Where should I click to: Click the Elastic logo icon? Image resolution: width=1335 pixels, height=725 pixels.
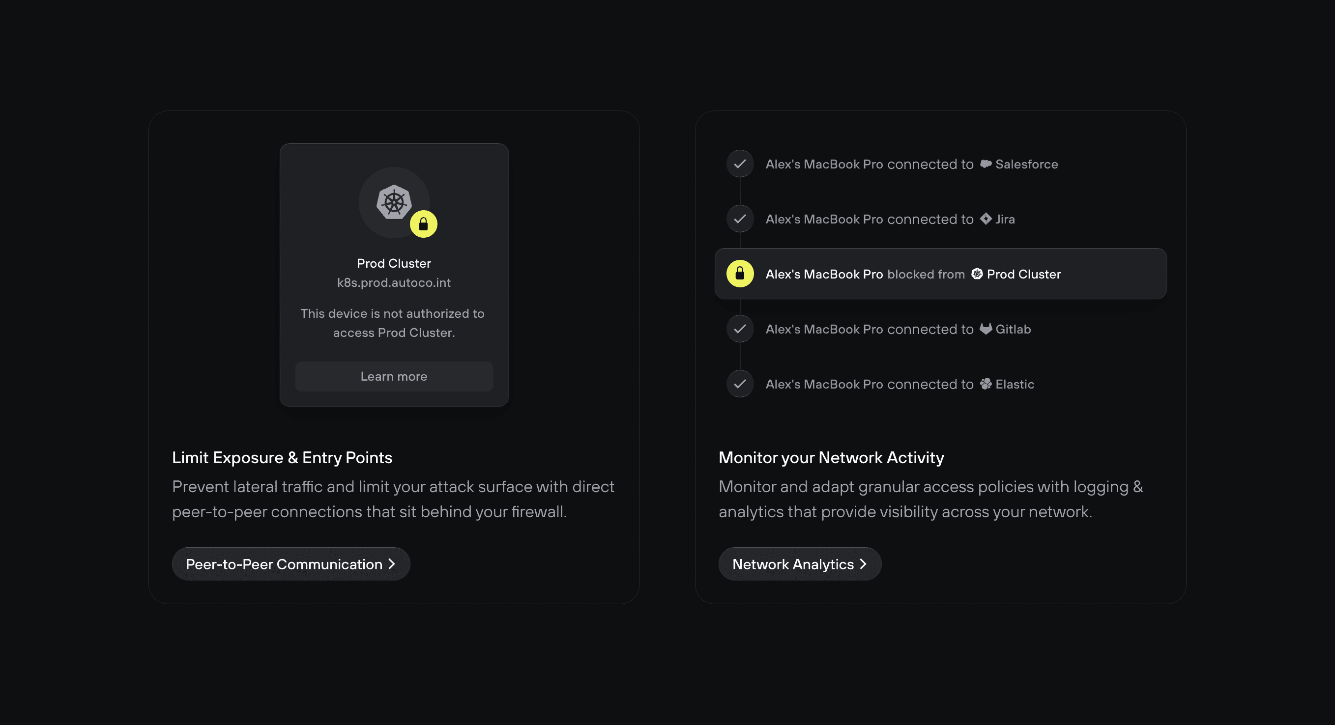click(x=986, y=384)
